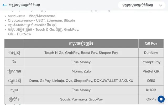This screenshot has width=168, height=105.
Task: Click the True Money cell beside KHQR
Action: coord(81,90)
